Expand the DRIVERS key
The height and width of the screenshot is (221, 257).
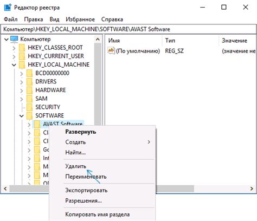(x=22, y=82)
